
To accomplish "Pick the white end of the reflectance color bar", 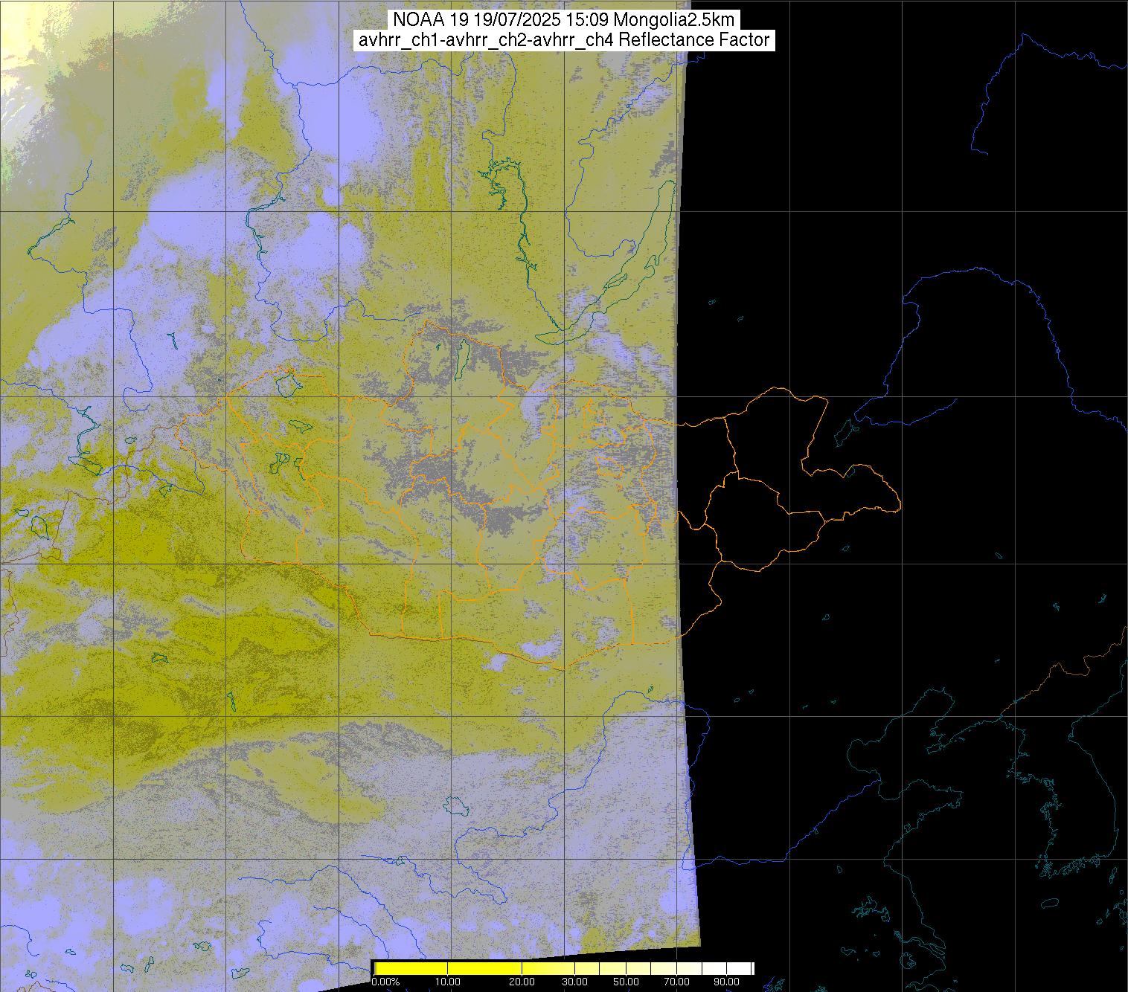I will (740, 967).
